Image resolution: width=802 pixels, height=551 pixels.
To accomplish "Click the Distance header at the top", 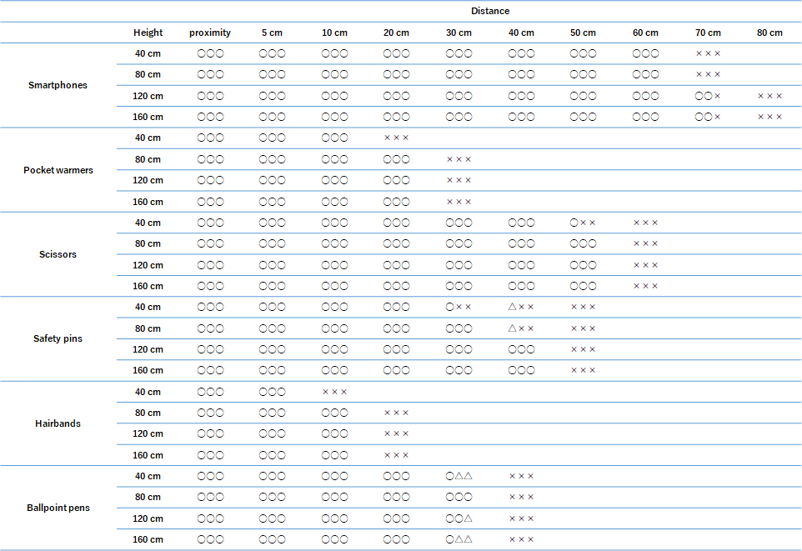I will click(489, 11).
